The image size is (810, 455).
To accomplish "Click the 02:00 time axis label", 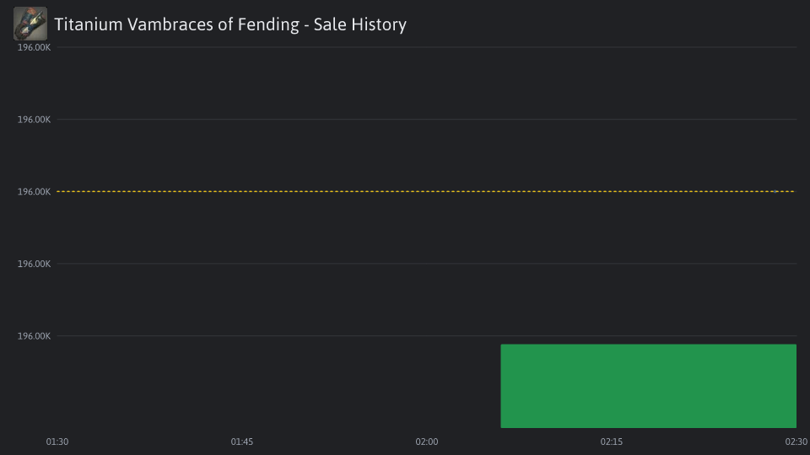I will pyautogui.click(x=427, y=442).
